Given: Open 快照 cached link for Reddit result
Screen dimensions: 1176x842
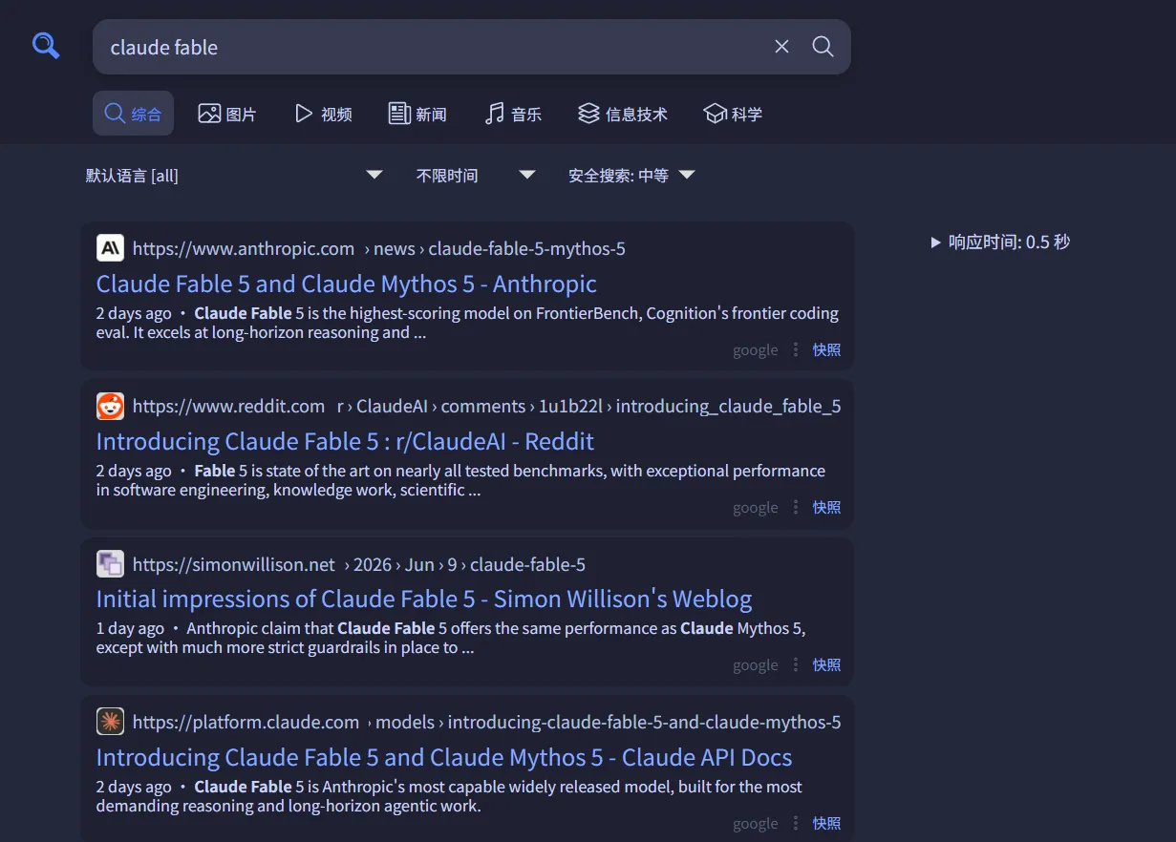Looking at the screenshot, I should [x=826, y=507].
